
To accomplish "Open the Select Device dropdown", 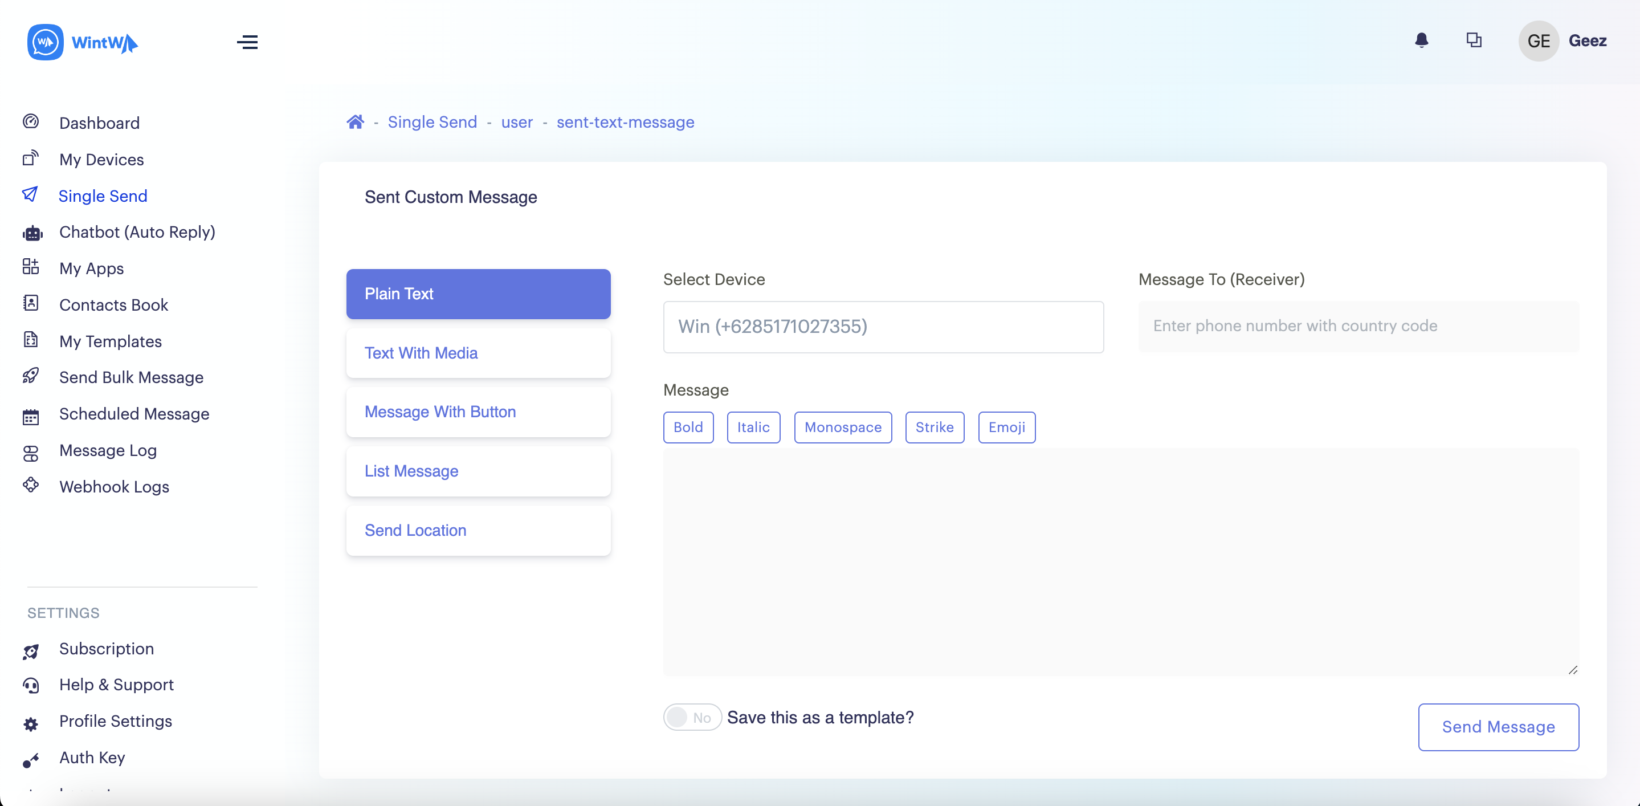I will coord(882,327).
